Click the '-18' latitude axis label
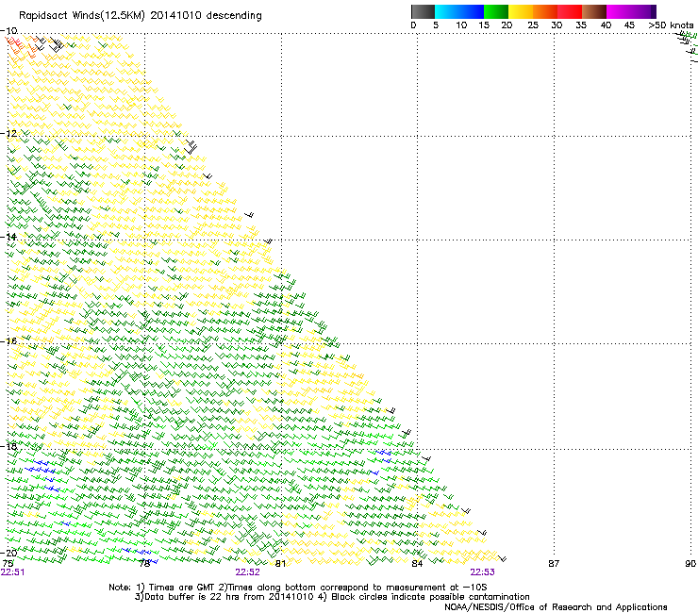Image resolution: width=698 pixels, height=613 pixels. pyautogui.click(x=8, y=446)
